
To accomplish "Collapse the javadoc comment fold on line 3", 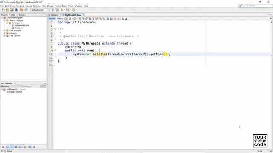I will (x=55, y=29).
